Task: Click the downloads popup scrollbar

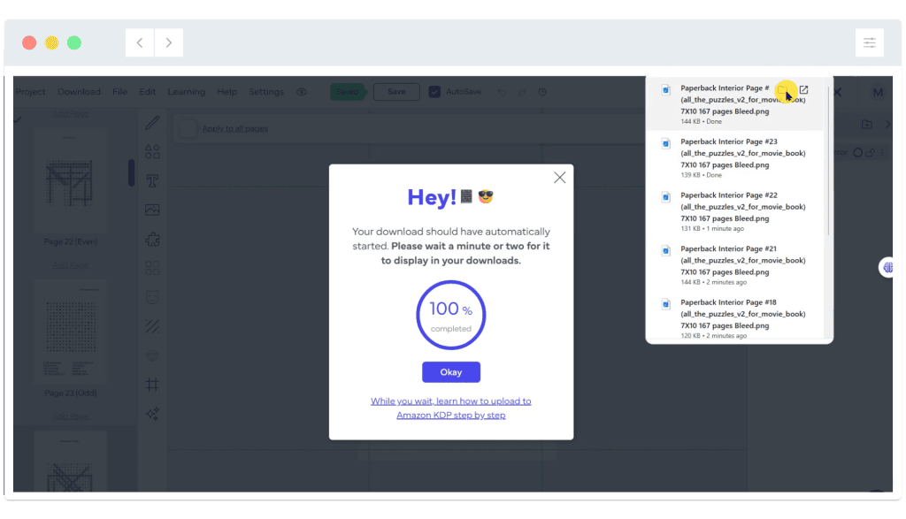Action: point(828,162)
